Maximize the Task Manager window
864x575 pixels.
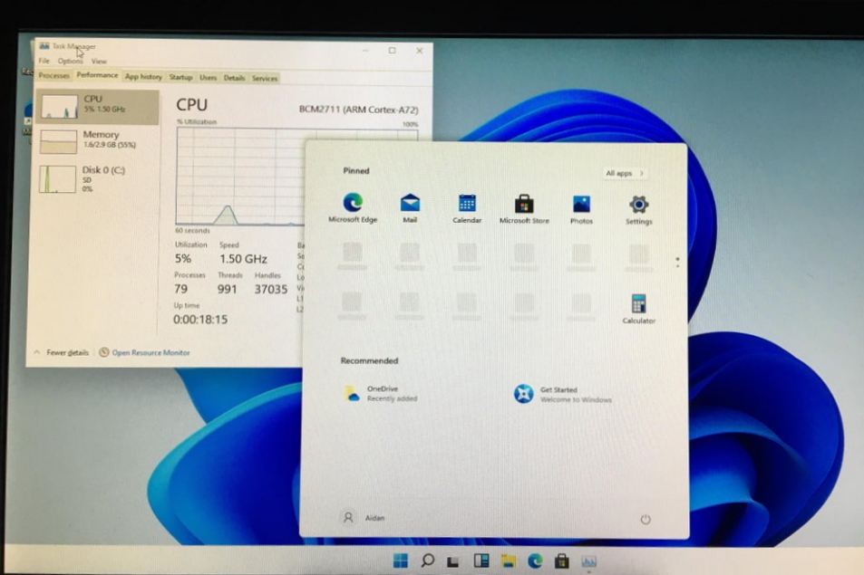393,51
